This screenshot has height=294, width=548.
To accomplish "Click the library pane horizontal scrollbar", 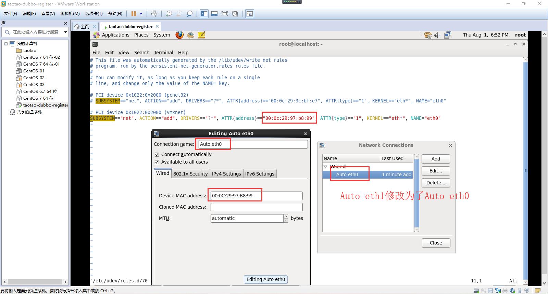I will point(35,282).
